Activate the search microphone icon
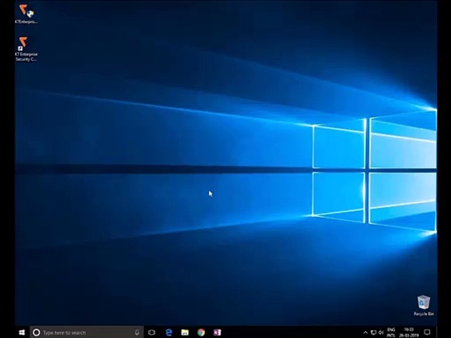The image size is (451, 338). click(137, 332)
